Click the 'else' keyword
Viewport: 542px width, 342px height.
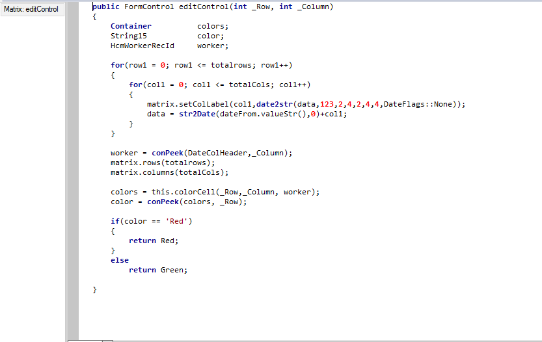coord(120,260)
